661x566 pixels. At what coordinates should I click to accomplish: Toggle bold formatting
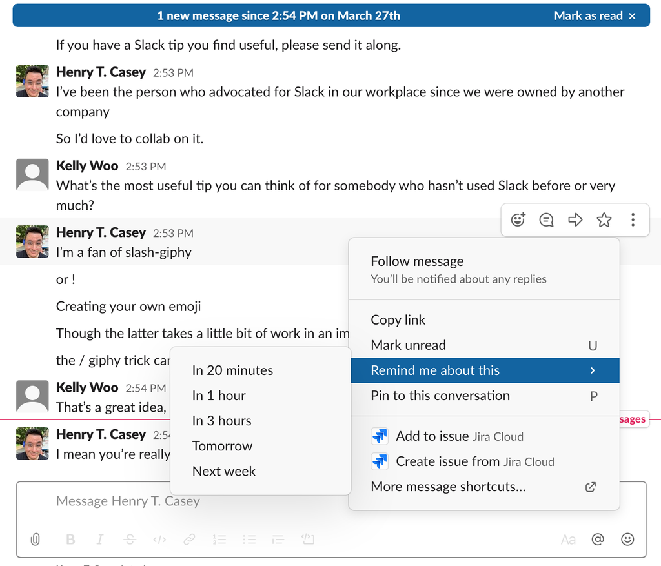(x=70, y=540)
